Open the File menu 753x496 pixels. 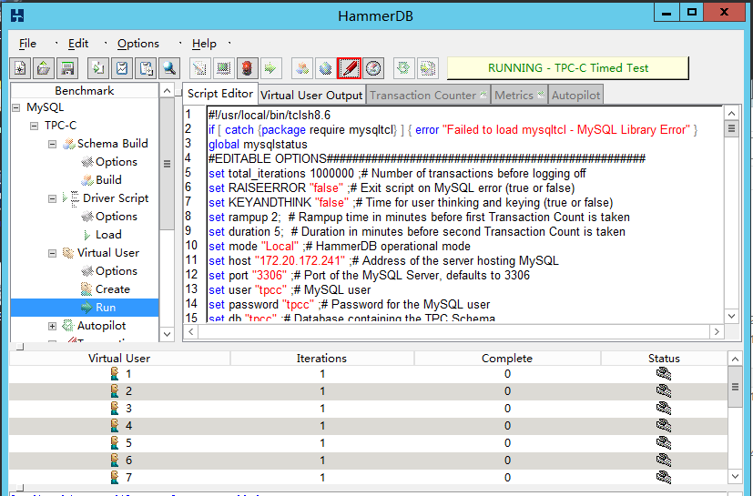(x=27, y=44)
